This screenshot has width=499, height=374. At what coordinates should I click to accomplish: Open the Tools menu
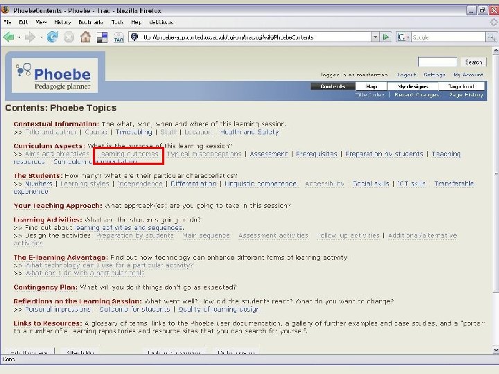117,22
